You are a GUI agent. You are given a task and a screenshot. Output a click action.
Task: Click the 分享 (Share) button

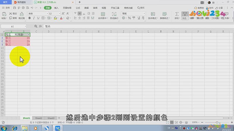click(219, 8)
